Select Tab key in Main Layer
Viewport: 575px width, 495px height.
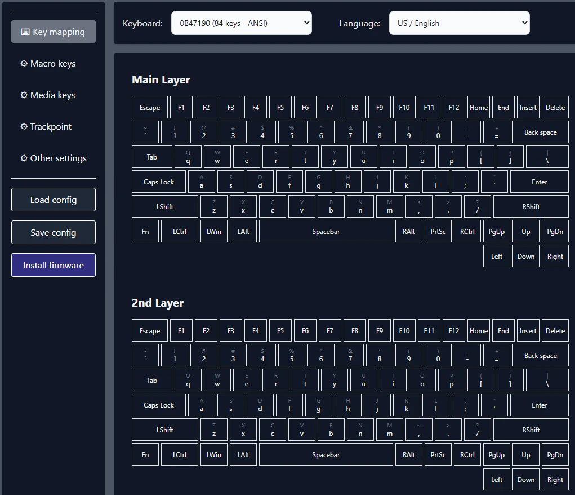[152, 157]
